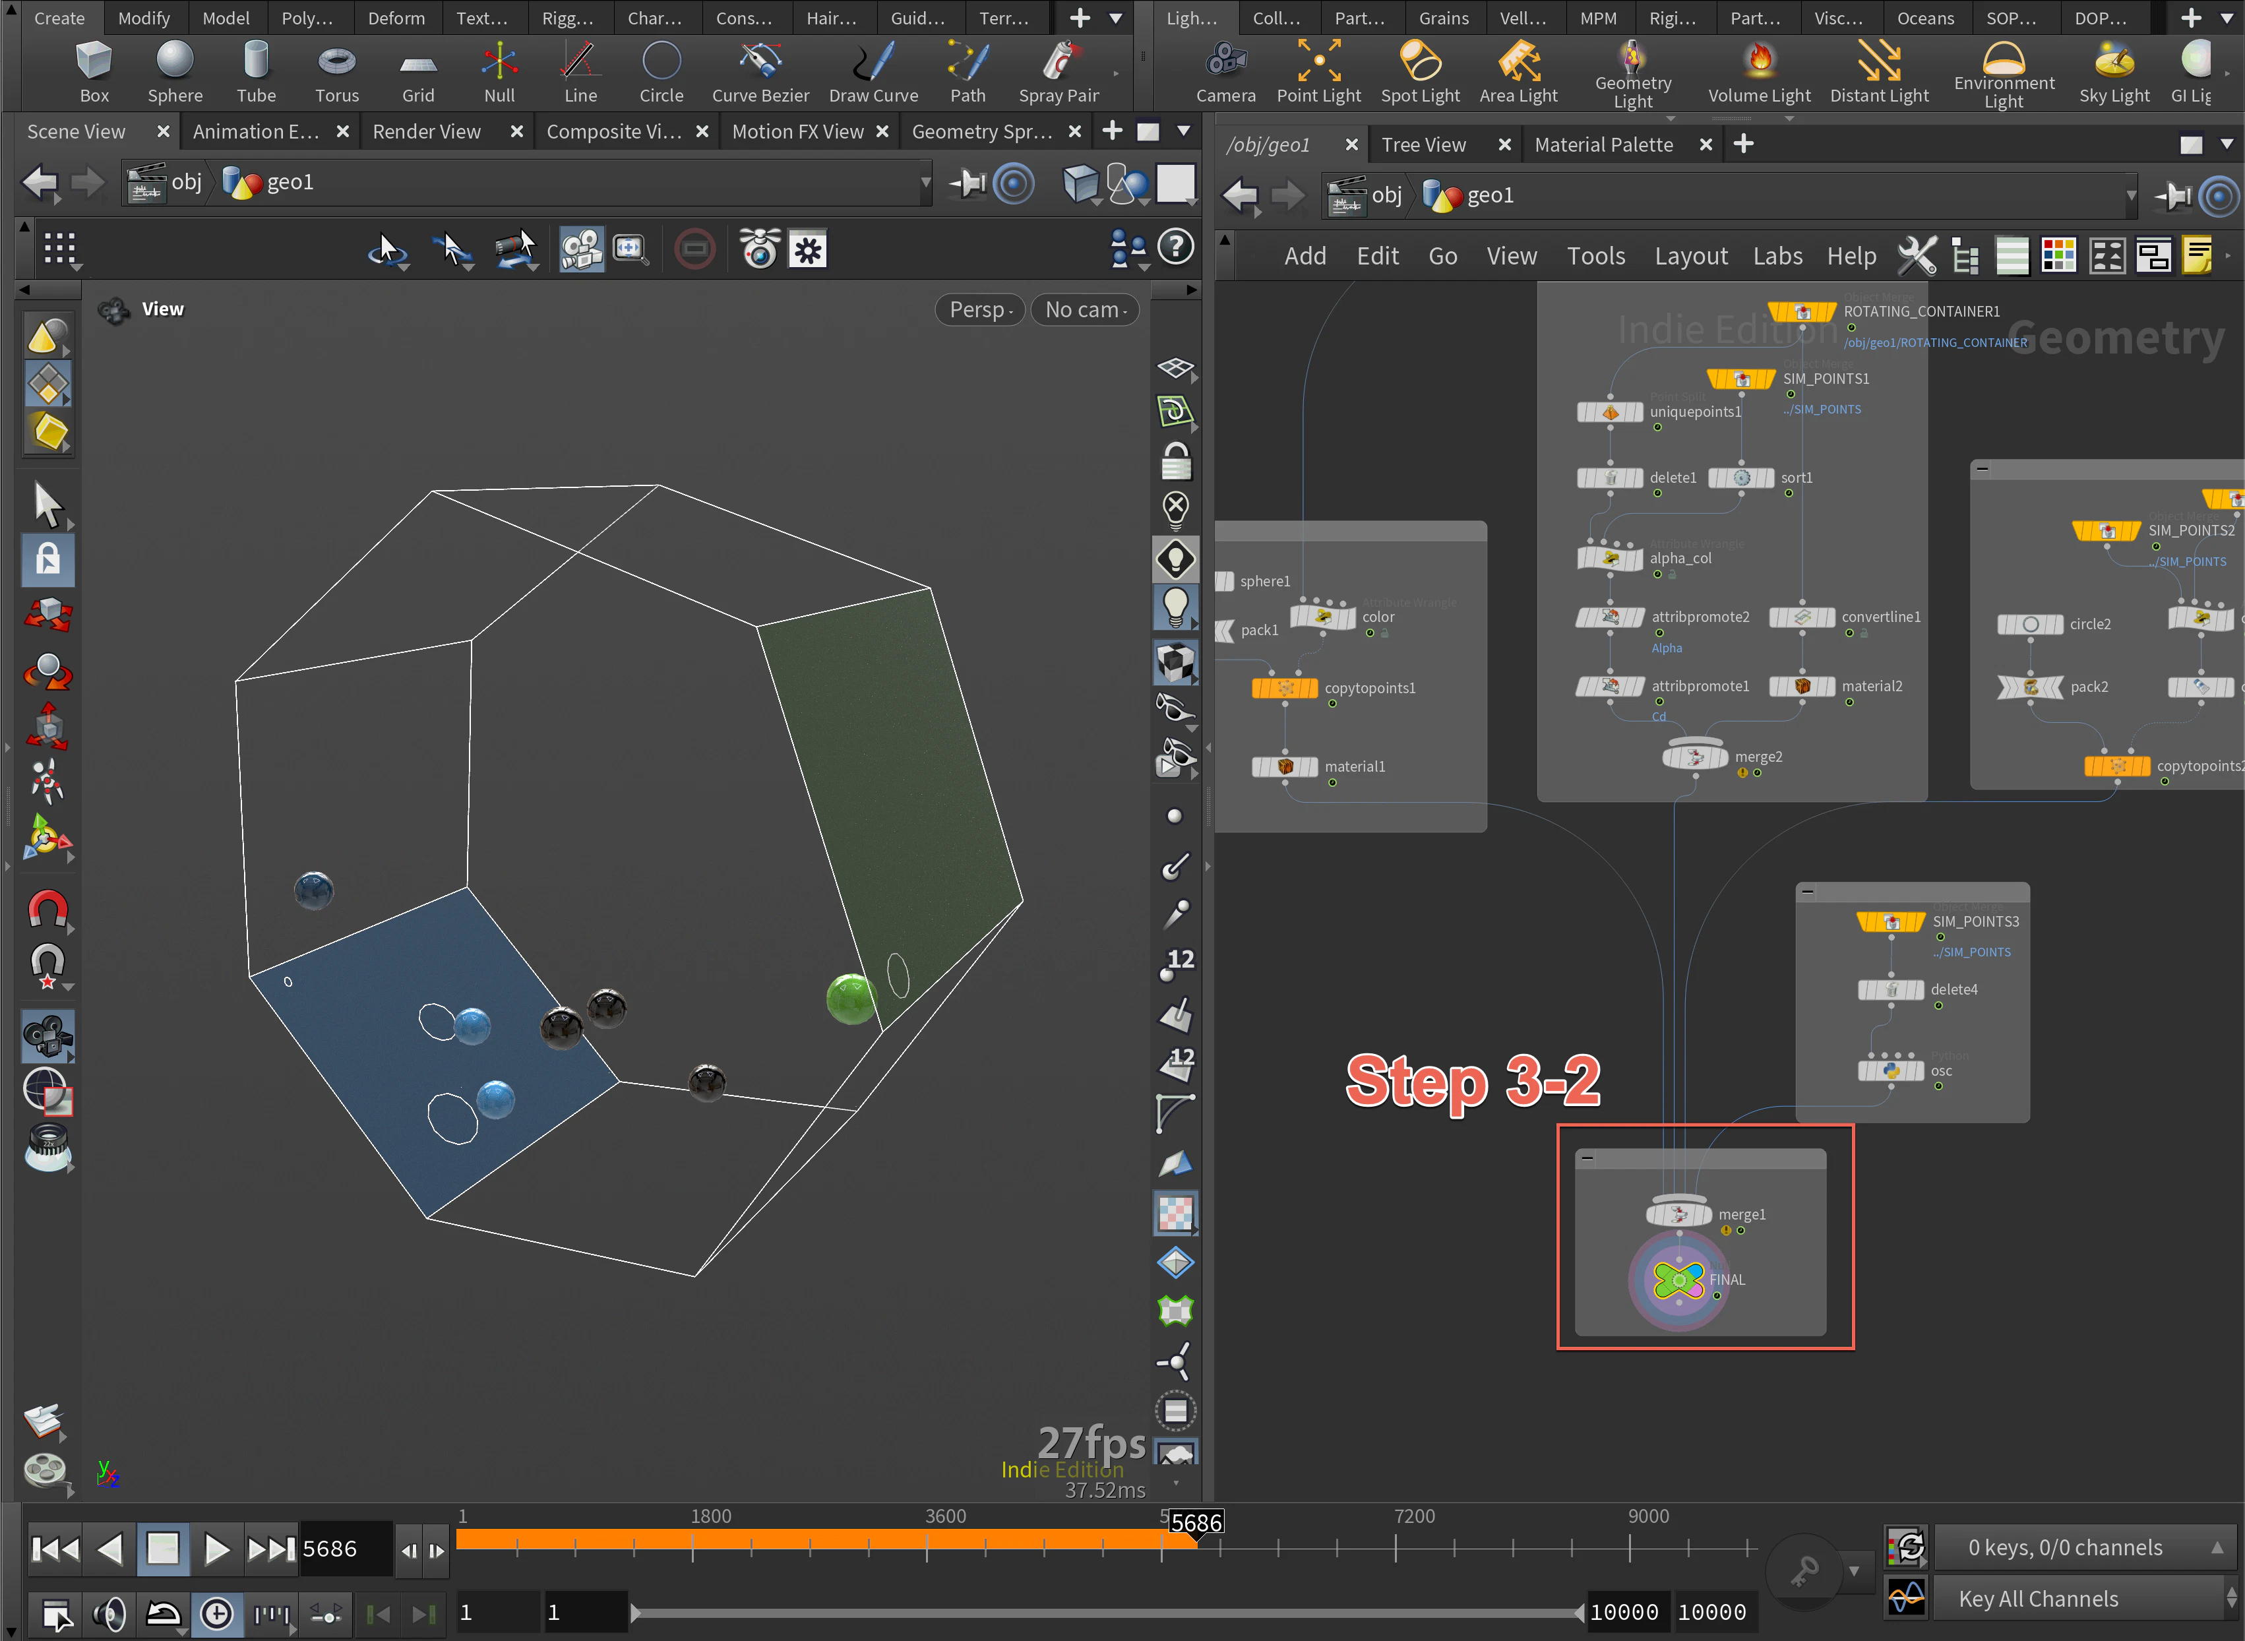Viewport: 2245px width, 1641px height.
Task: Expand the viewport path dropdown arrow
Action: [926, 183]
